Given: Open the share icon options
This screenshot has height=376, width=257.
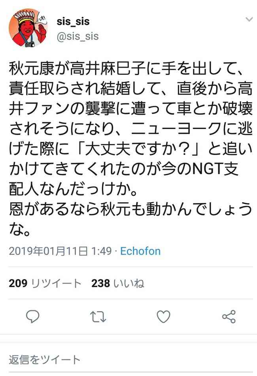Looking at the screenshot, I should tap(229, 317).
